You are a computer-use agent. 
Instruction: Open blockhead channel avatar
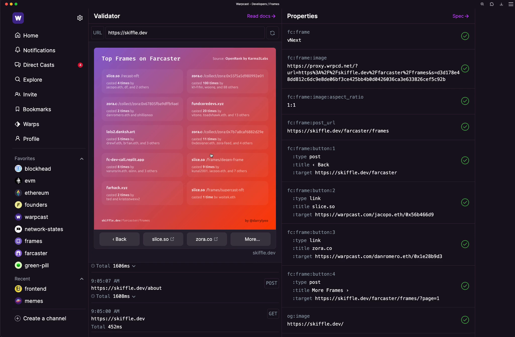18,168
